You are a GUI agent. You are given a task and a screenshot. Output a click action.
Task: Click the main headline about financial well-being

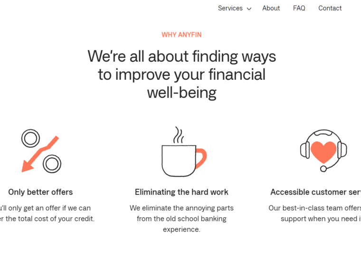pyautogui.click(x=181, y=75)
